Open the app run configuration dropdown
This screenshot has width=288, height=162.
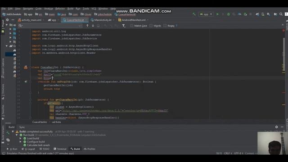point(206,14)
